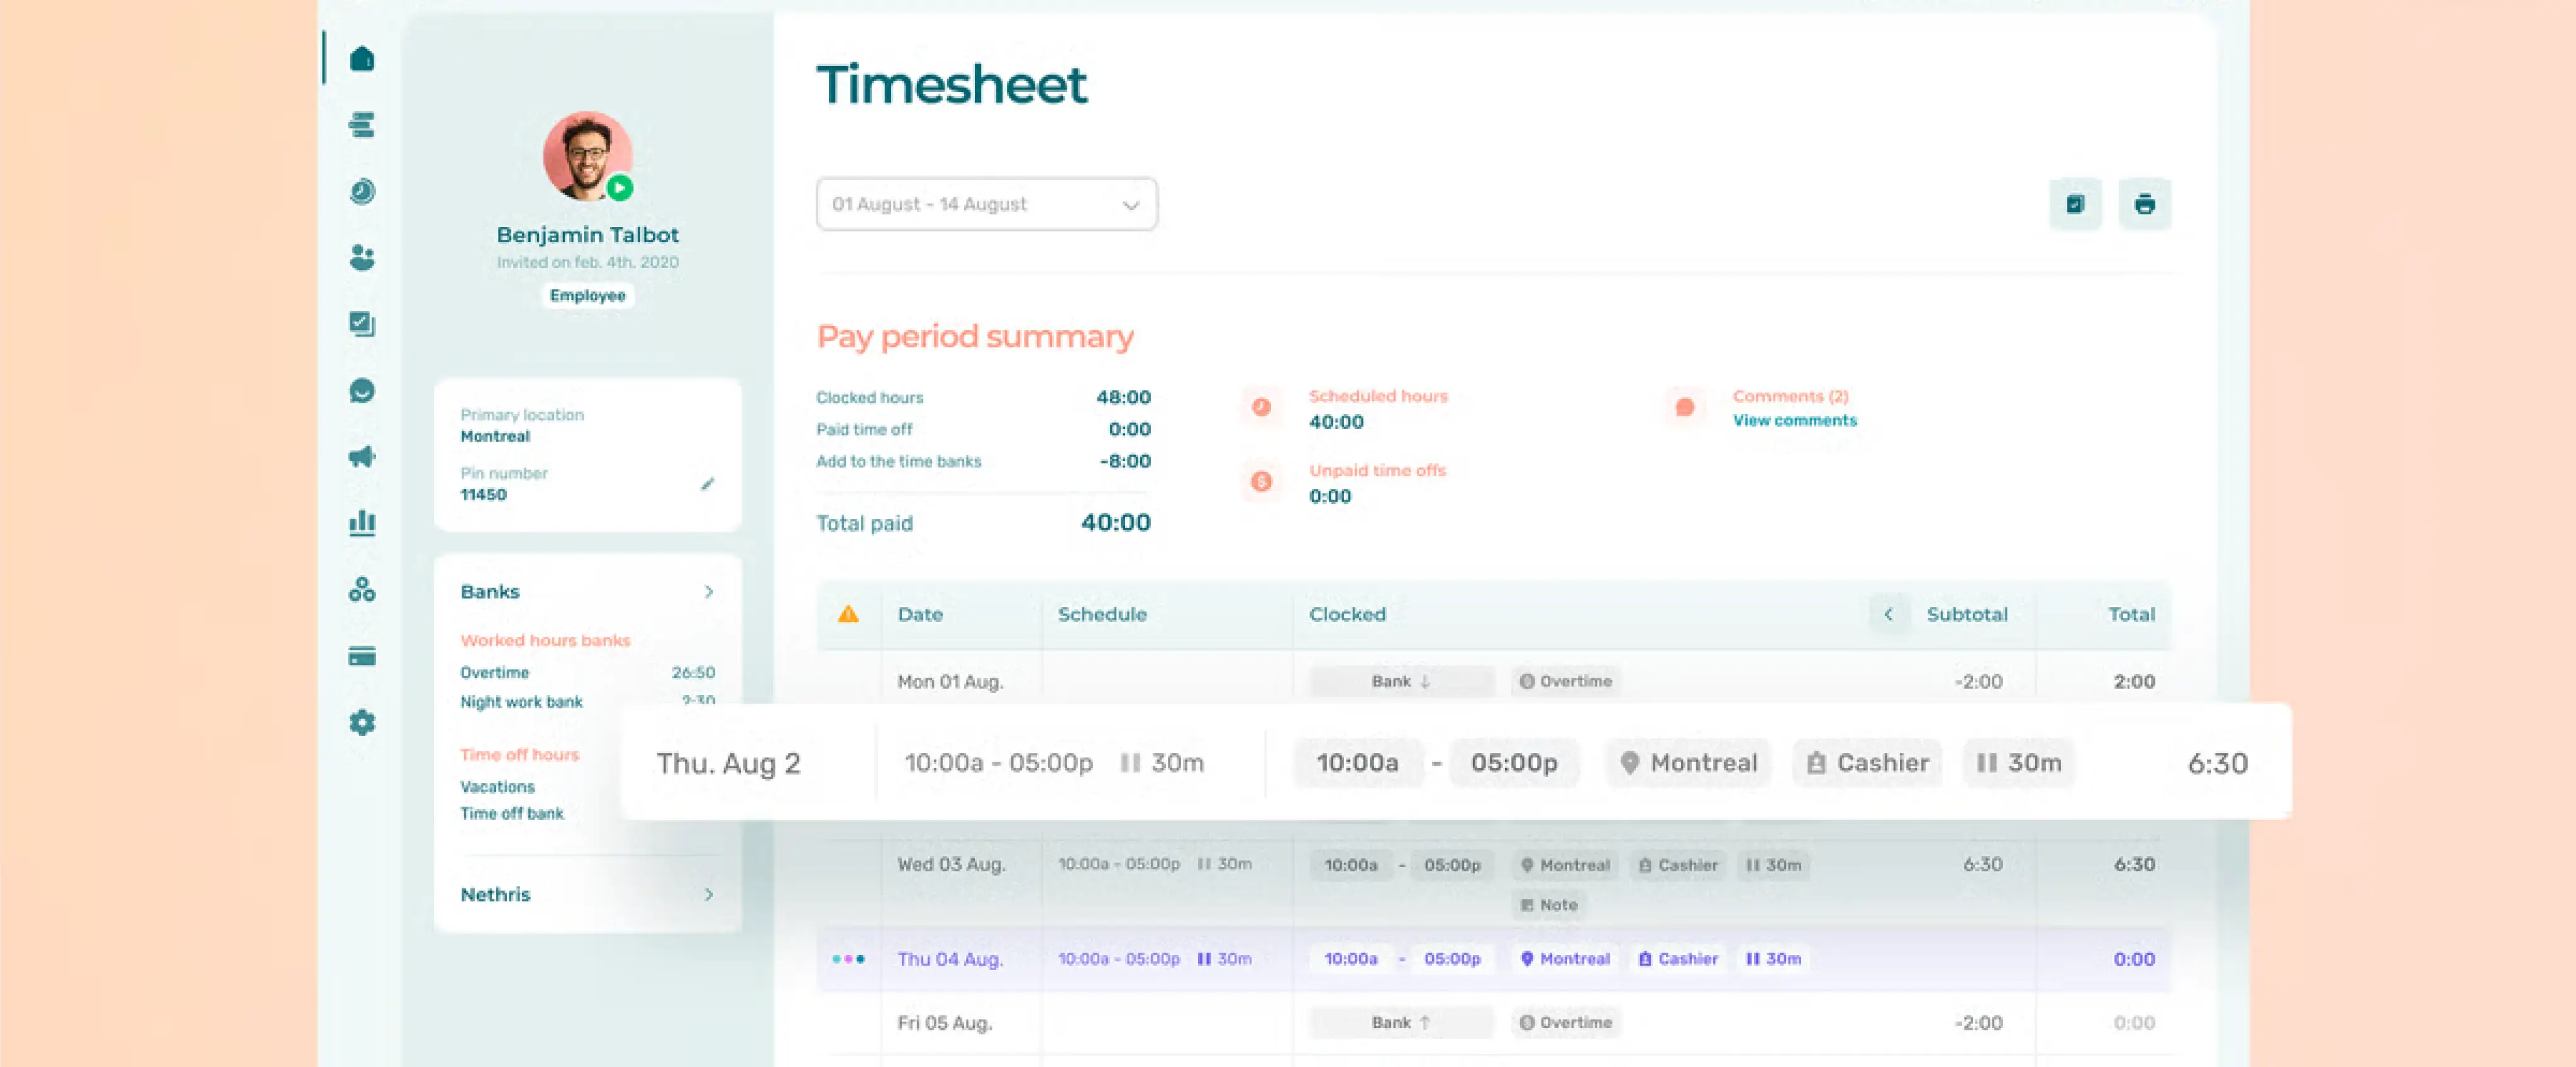The width and height of the screenshot is (2576, 1067).
Task: Click the warning triangle column header
Action: [848, 614]
